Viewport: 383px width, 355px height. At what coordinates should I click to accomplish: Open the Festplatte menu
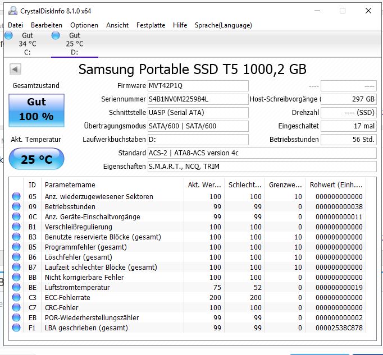151,25
